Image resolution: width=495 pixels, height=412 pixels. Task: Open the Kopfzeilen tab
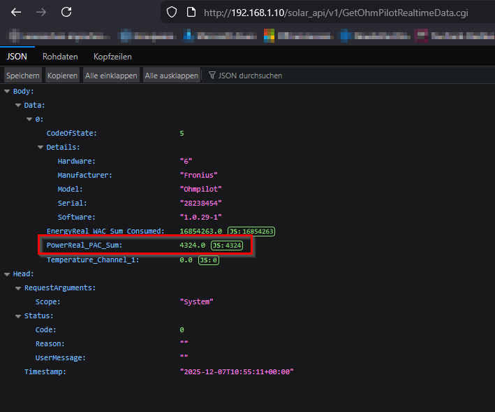coord(112,57)
